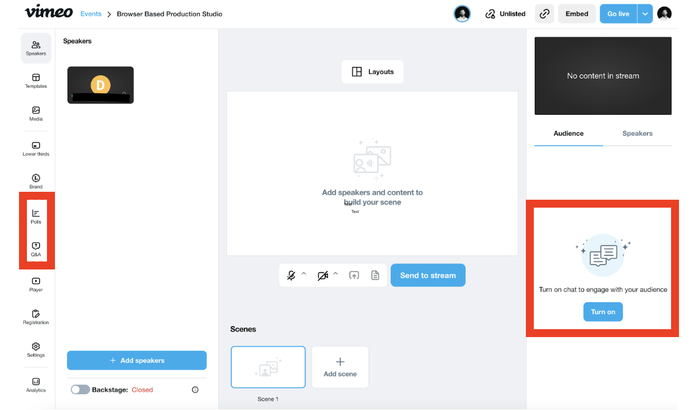The height and width of the screenshot is (410, 698).
Task: Click the share screen icon
Action: point(354,275)
